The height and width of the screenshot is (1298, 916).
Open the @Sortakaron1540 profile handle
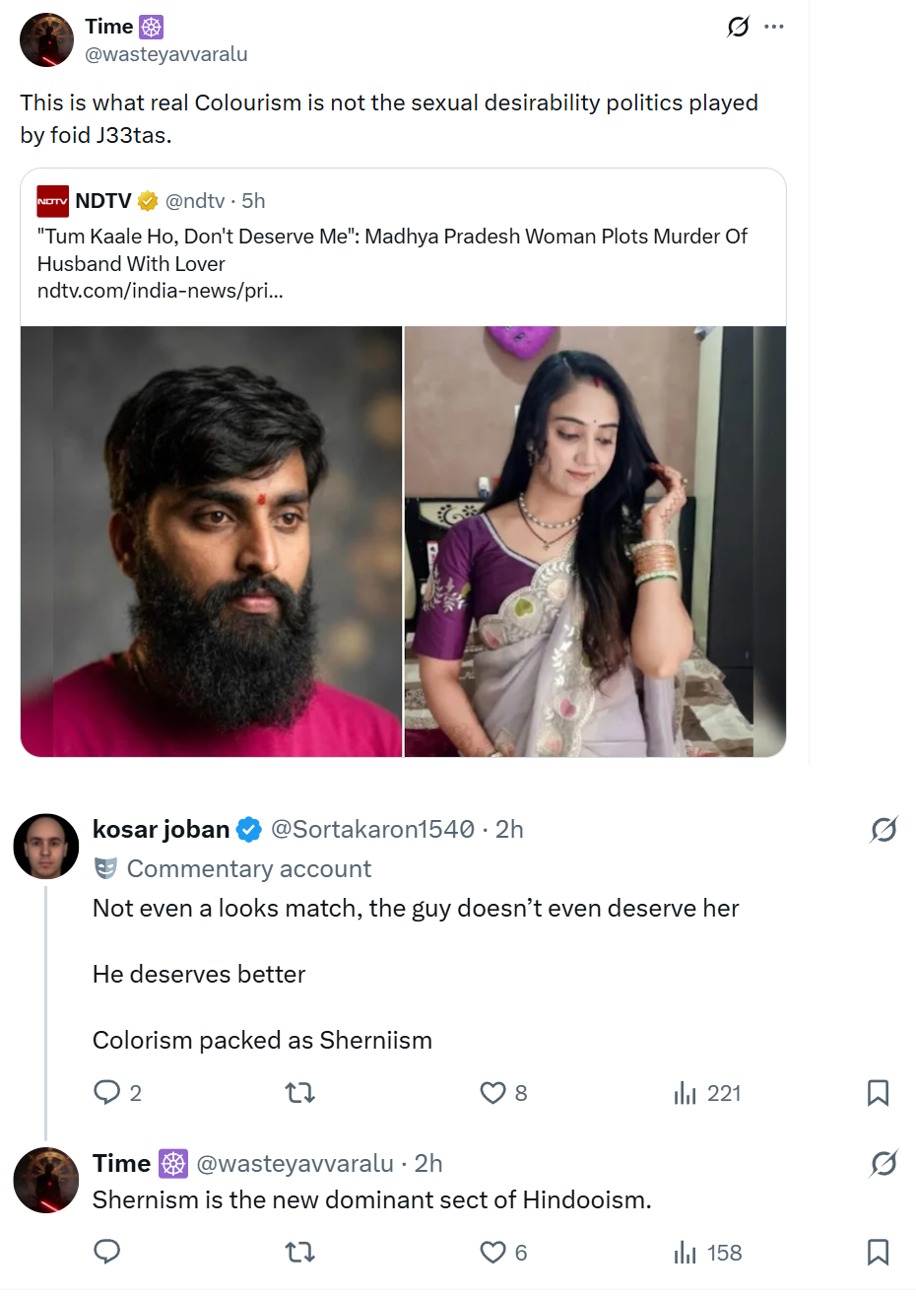pos(372,830)
